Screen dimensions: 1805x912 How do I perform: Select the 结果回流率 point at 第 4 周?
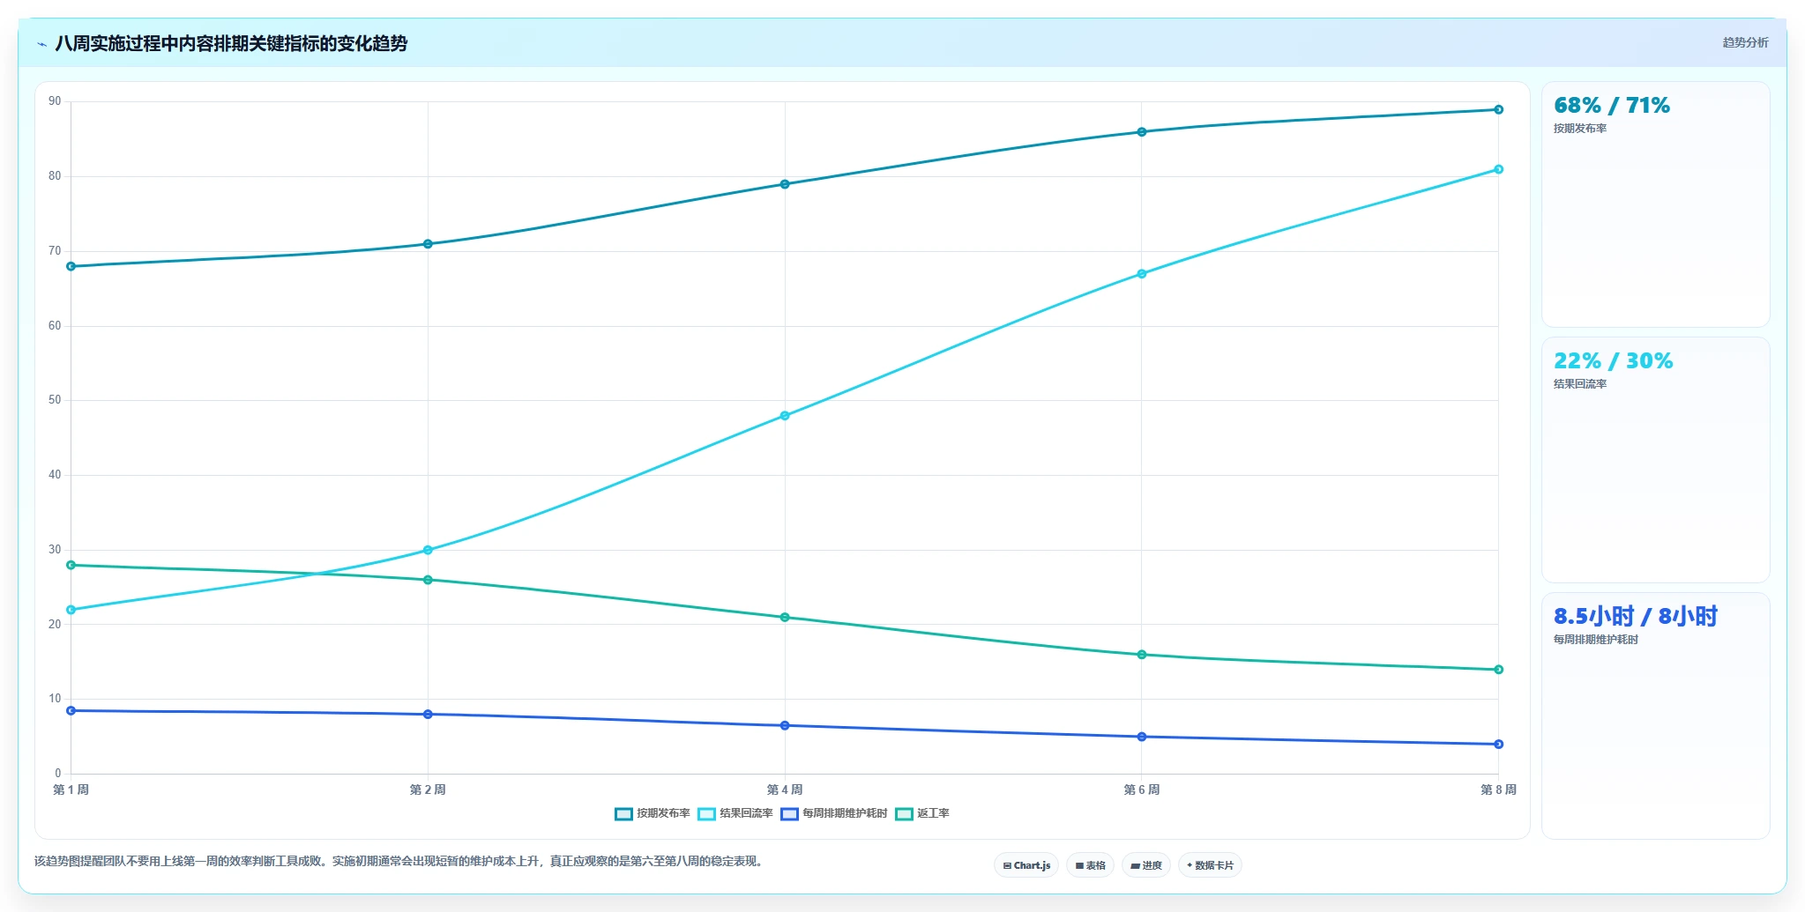click(785, 415)
